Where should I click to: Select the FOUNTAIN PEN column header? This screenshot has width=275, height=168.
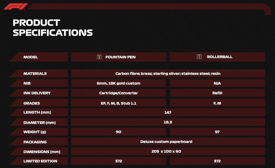119,57
